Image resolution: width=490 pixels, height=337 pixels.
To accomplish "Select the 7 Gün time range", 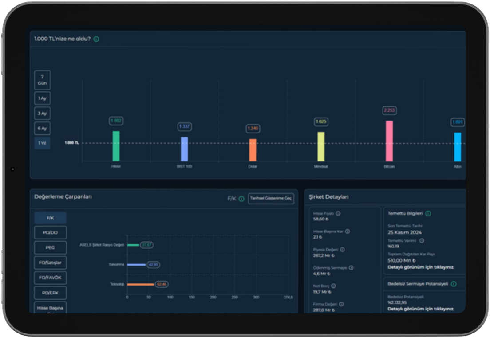I will coord(42,80).
